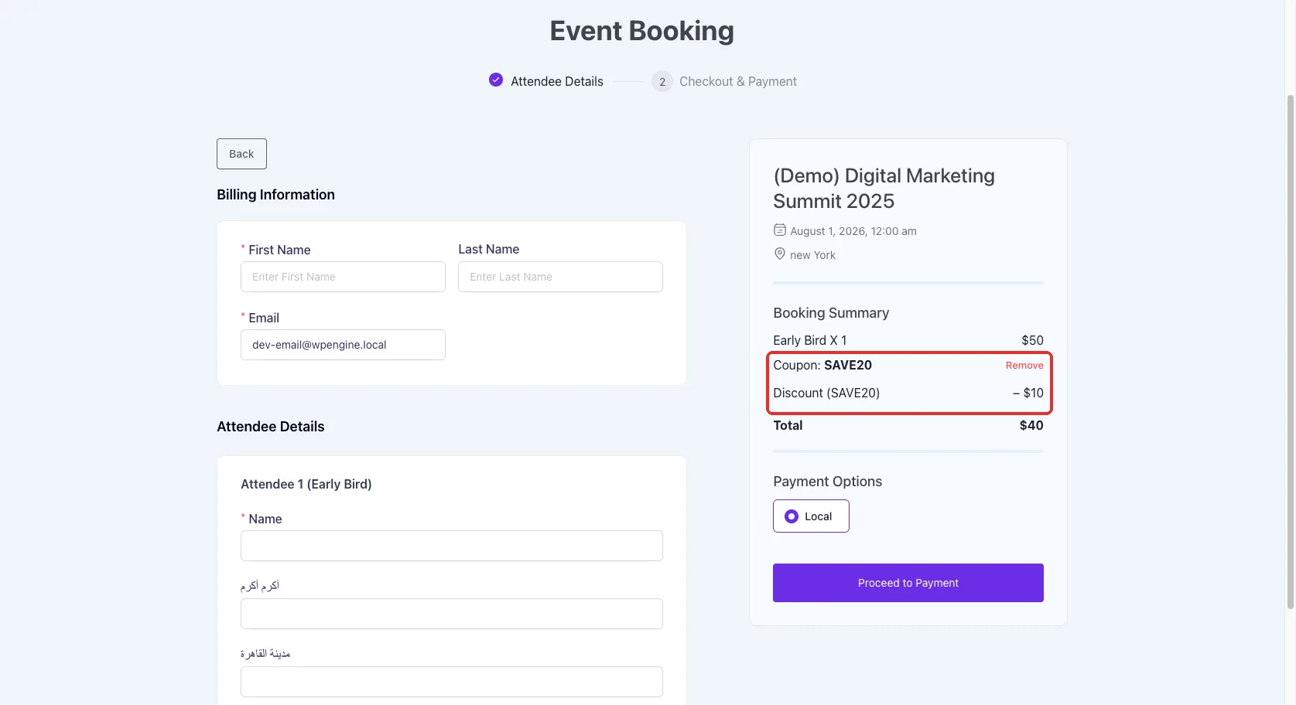Screen dimensions: 1296x705
Task: Click the input field under مدينة القاهرة
Action: [x=452, y=682]
